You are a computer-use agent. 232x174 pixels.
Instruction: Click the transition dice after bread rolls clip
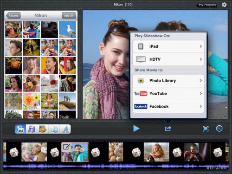(136, 152)
